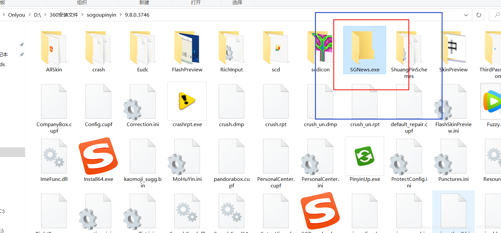Select the FlashSkinPreview.ini file
This screenshot has height=233, width=501.
tap(453, 108)
